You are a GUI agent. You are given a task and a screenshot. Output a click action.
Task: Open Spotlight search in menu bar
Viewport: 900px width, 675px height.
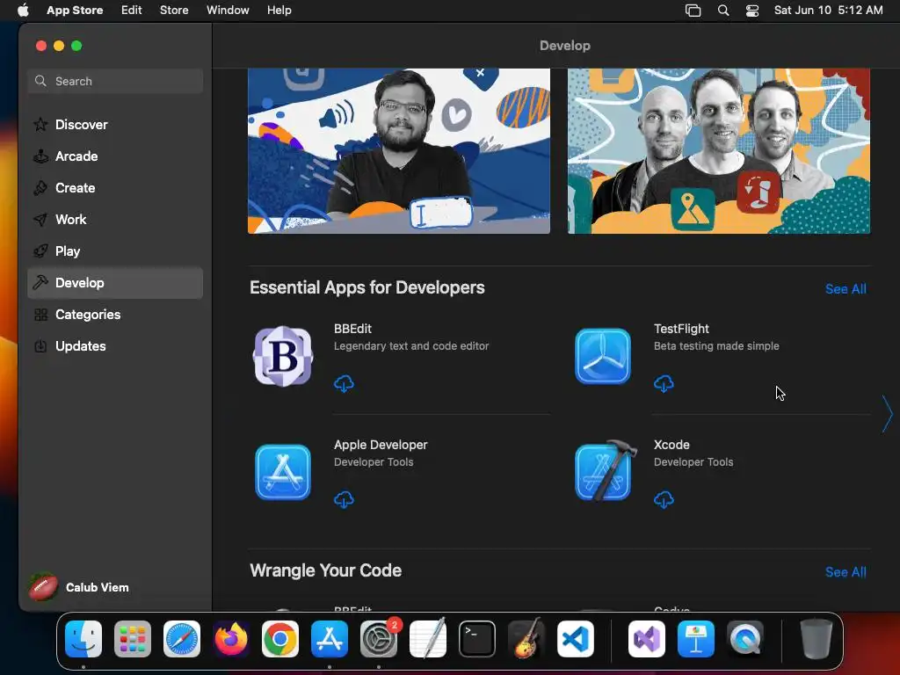(x=723, y=11)
